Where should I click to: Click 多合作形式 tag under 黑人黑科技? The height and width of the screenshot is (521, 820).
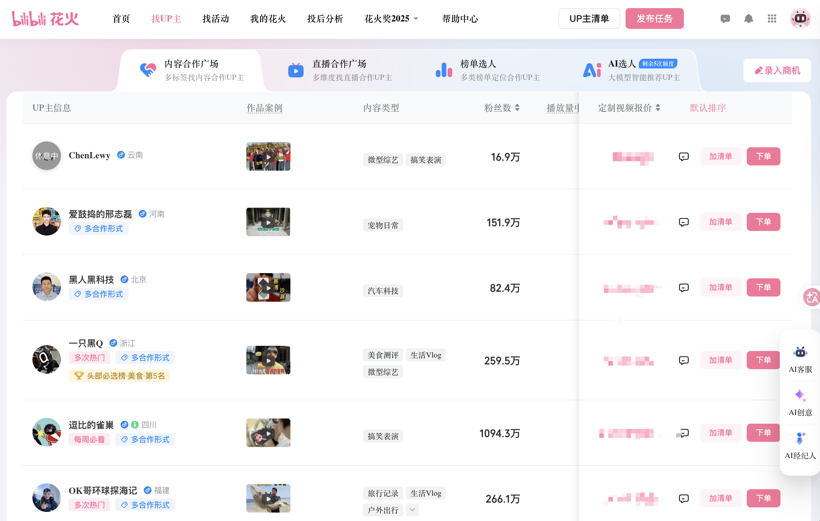(99, 294)
